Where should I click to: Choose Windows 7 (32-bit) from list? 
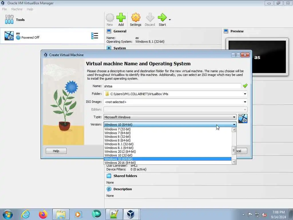pos(168,129)
